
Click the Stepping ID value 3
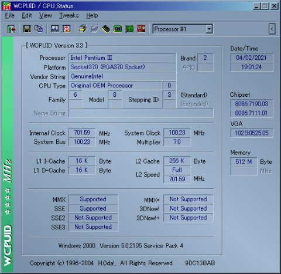(169, 94)
